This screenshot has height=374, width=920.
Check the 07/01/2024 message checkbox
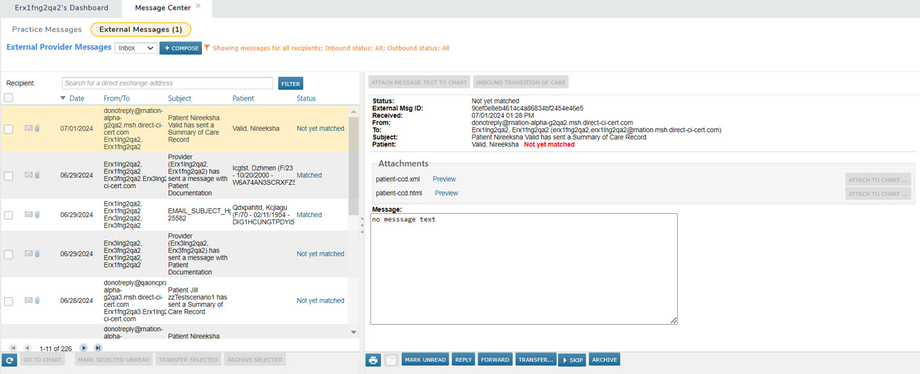[9, 129]
